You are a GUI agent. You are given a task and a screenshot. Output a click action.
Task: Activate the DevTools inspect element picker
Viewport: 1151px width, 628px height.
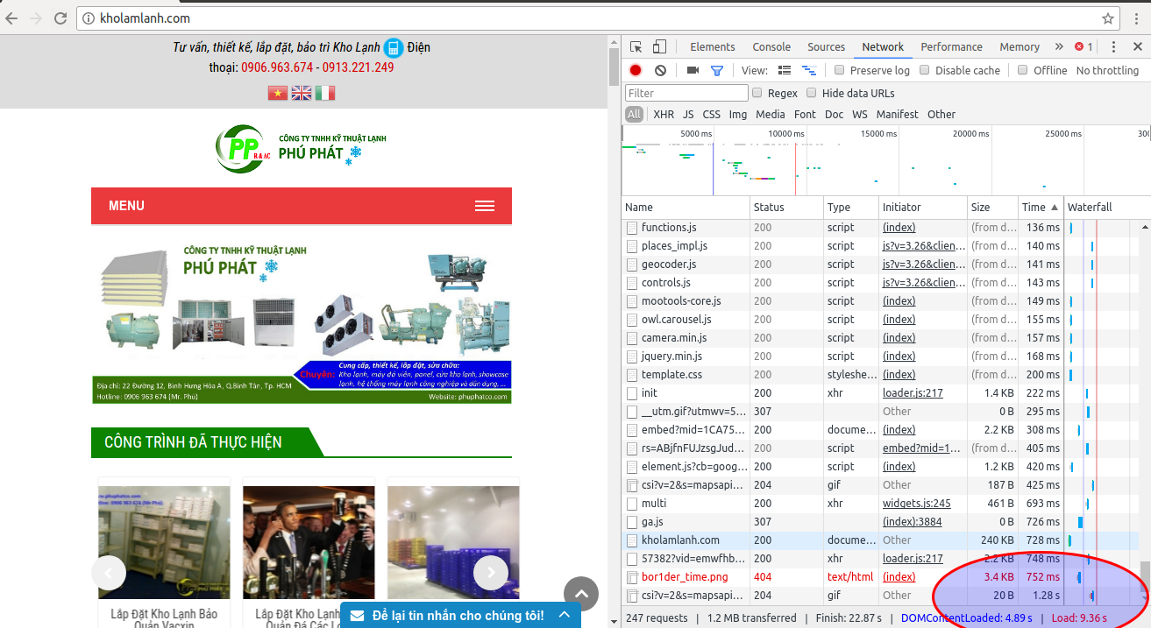pyautogui.click(x=636, y=47)
